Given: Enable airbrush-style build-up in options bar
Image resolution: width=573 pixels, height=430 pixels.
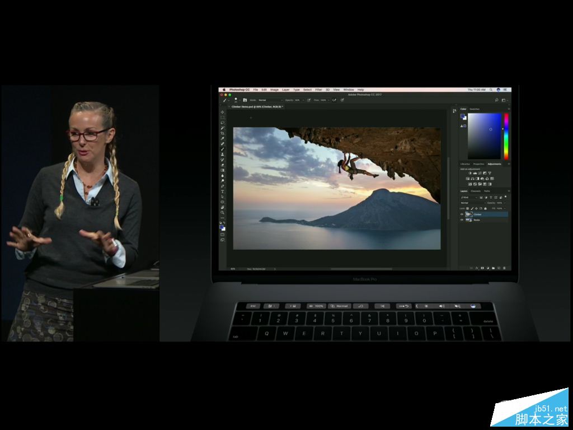Looking at the screenshot, I should click(x=334, y=100).
